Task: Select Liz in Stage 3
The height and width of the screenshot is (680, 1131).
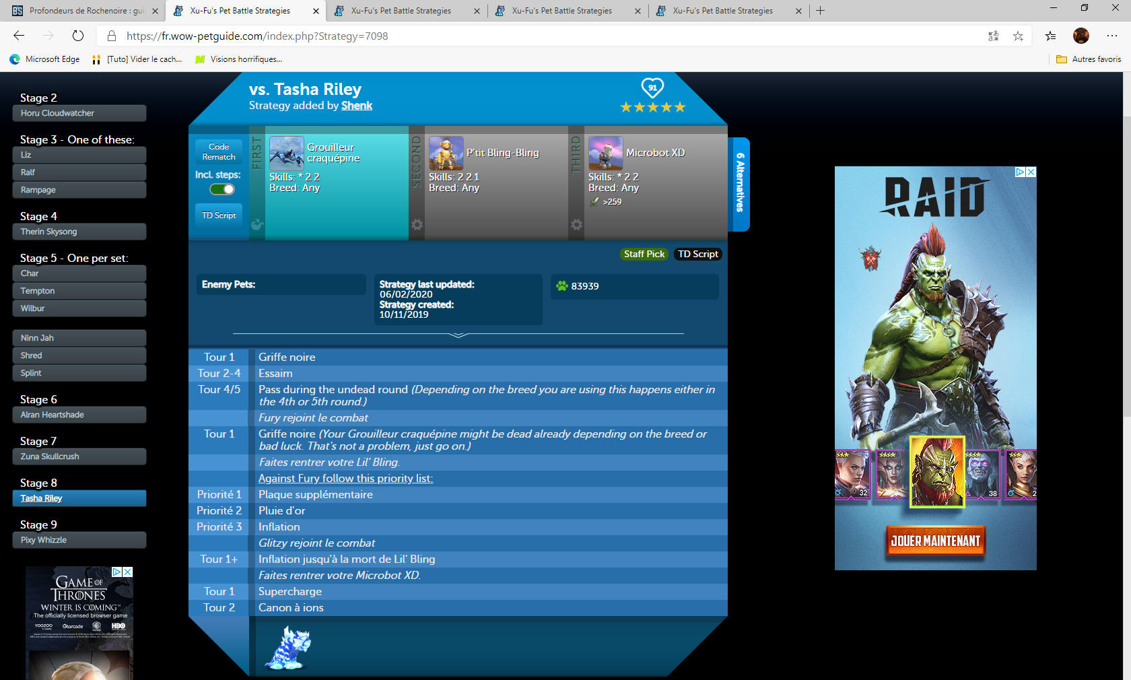Action: 79,155
